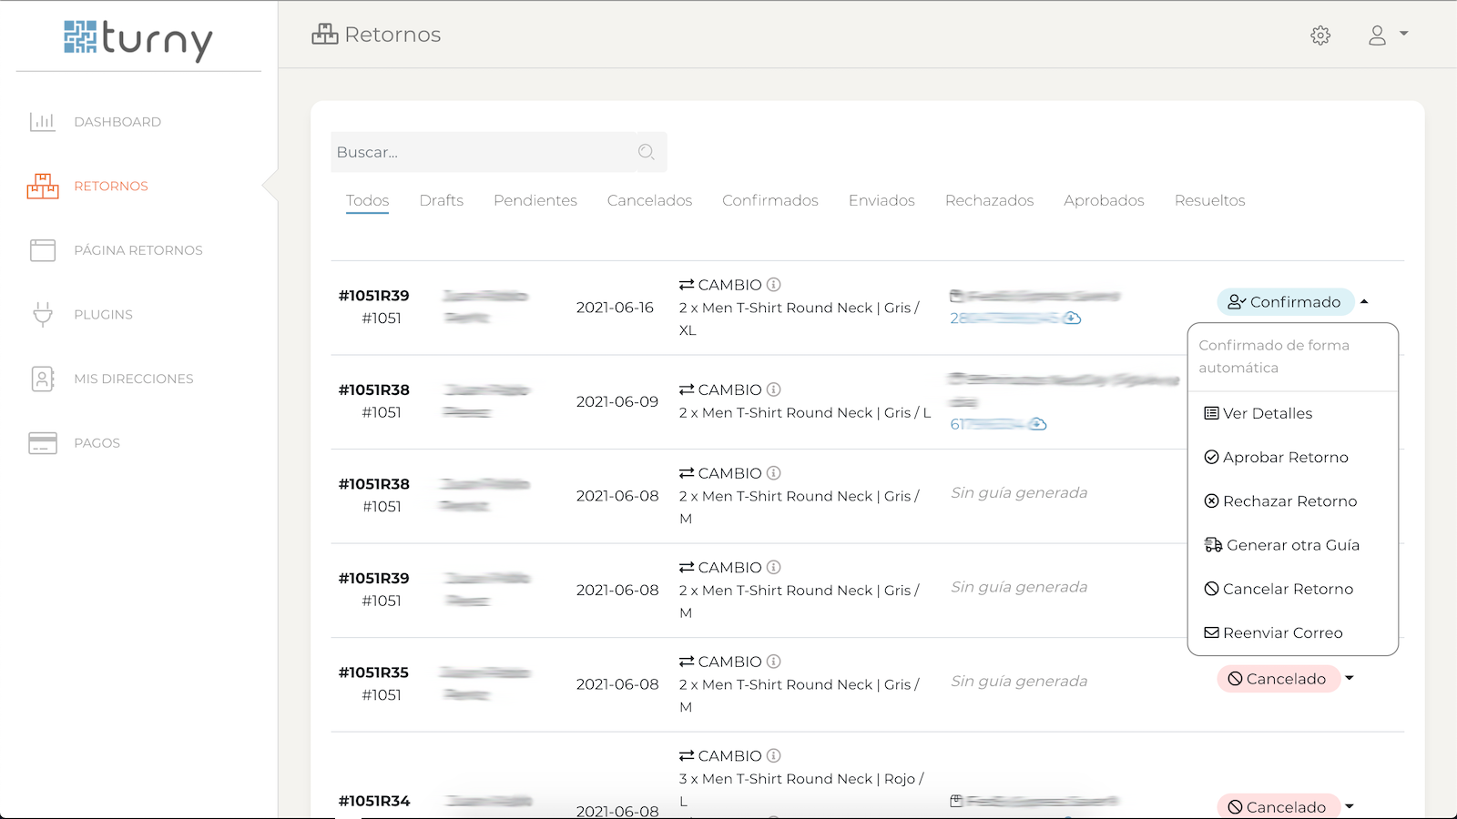This screenshot has width=1457, height=819.
Task: Click return ID #1051R39 dated 2021-06-16
Action: [374, 296]
